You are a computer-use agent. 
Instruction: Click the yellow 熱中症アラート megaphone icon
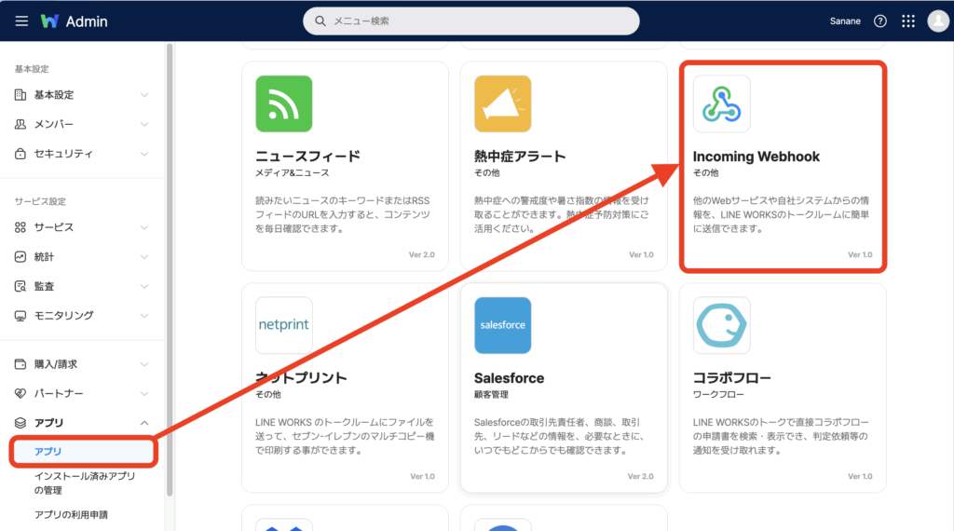(x=502, y=104)
